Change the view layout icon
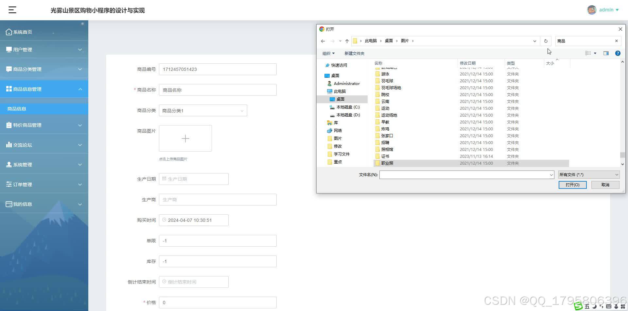628x311 pixels. (588, 53)
